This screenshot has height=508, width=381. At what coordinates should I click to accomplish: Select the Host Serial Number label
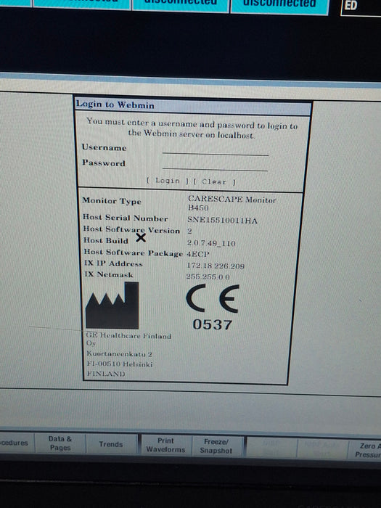click(125, 218)
